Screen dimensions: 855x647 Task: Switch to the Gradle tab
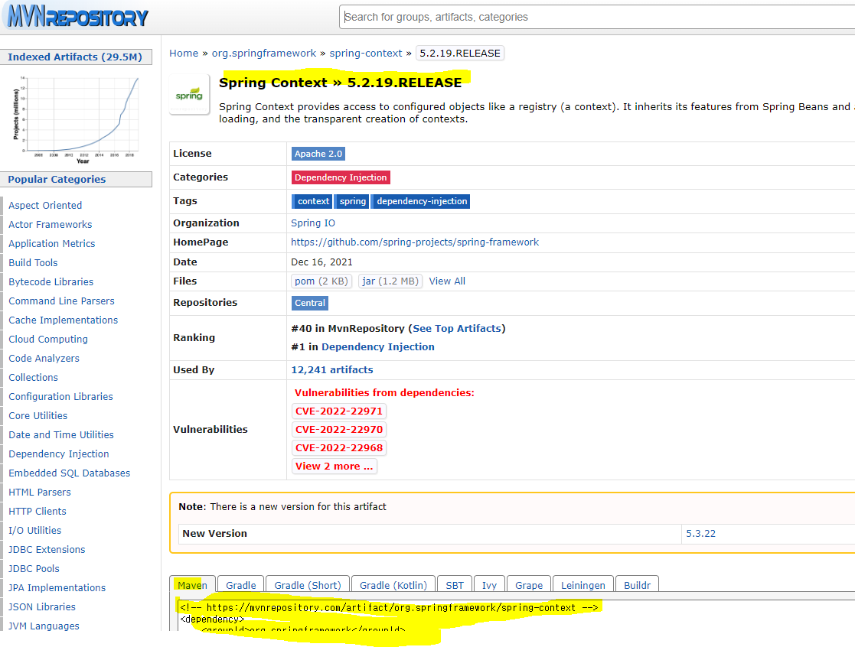[241, 586]
